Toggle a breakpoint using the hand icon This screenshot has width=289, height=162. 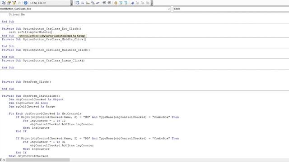coord(116,3)
